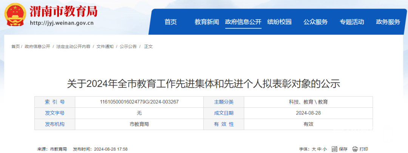Screen dimensions: 408x153
Task: Go back to the 文件通知 breadcrumb
Action: pyautogui.click(x=105, y=47)
